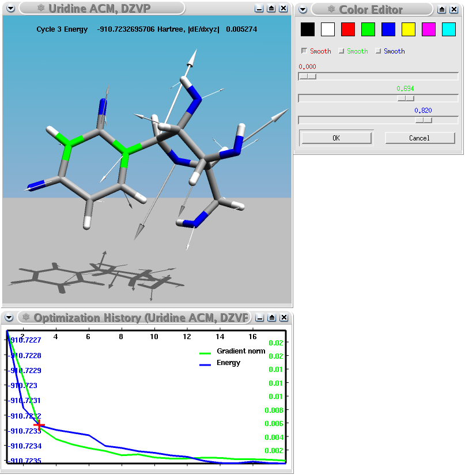The height and width of the screenshot is (475, 465).
Task: Pick the black color swatch
Action: [308, 29]
